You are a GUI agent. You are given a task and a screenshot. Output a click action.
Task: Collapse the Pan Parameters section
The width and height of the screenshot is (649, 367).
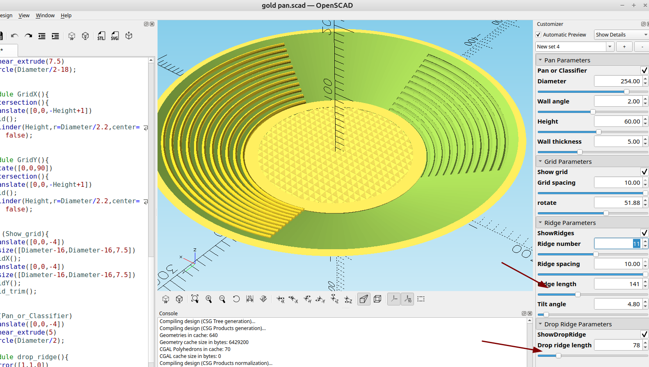tap(541, 60)
